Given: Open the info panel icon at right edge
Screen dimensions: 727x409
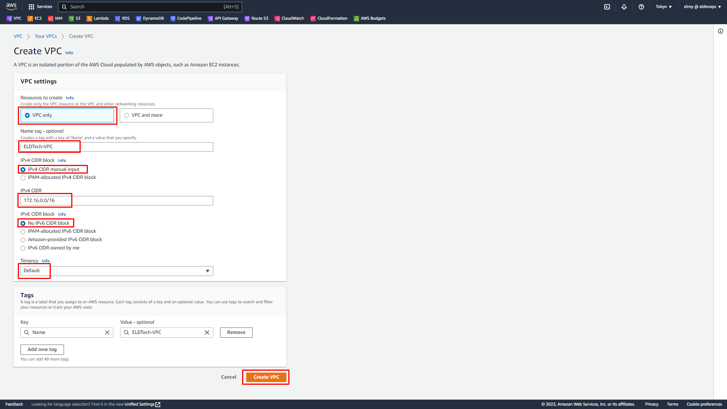Looking at the screenshot, I should pyautogui.click(x=720, y=31).
